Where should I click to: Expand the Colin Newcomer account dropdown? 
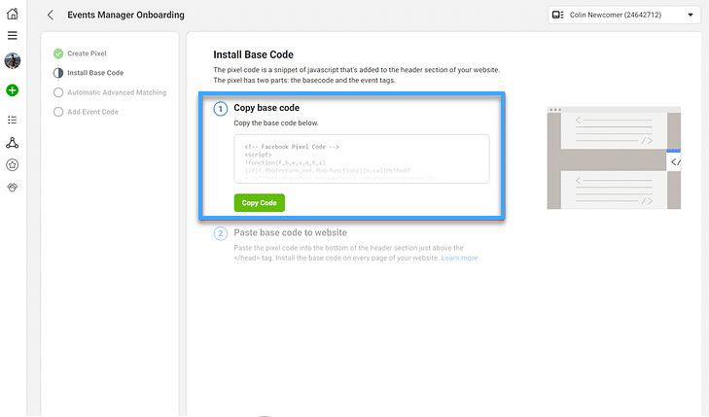(624, 15)
